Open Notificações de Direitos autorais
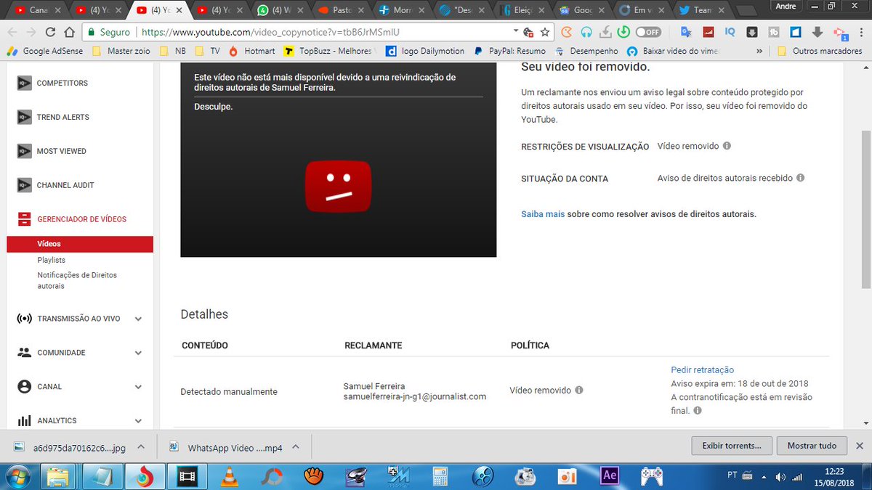872x490 pixels. [x=77, y=280]
